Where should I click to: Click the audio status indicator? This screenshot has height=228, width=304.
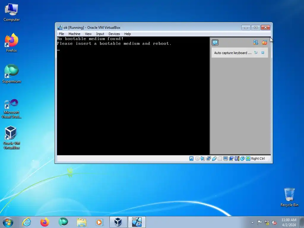tap(203, 159)
